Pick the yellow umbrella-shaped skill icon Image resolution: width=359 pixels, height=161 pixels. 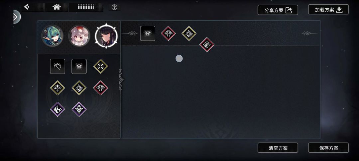58,88
